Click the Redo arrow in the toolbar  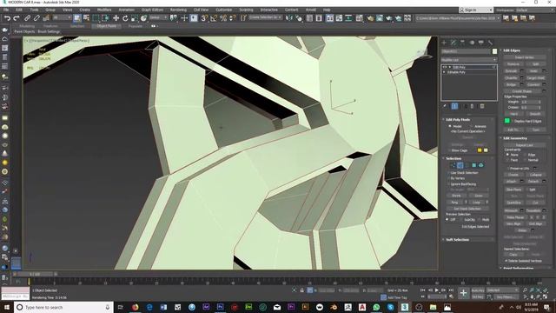coord(17,18)
